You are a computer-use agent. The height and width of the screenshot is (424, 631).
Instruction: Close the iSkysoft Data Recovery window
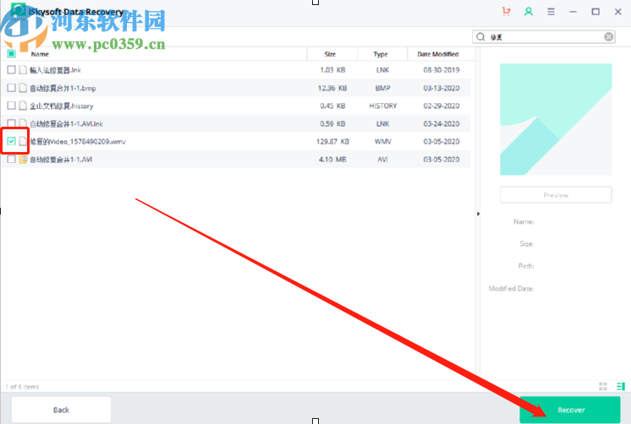(x=618, y=12)
